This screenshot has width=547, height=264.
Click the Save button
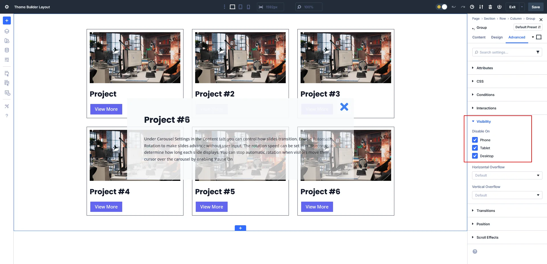coord(536,7)
